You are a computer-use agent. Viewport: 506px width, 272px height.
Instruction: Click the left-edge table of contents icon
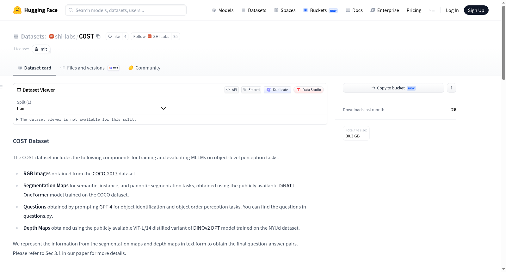pyautogui.click(x=1, y=87)
